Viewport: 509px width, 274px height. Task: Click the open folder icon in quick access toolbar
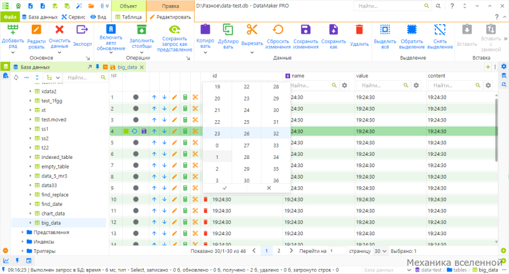click(91, 6)
